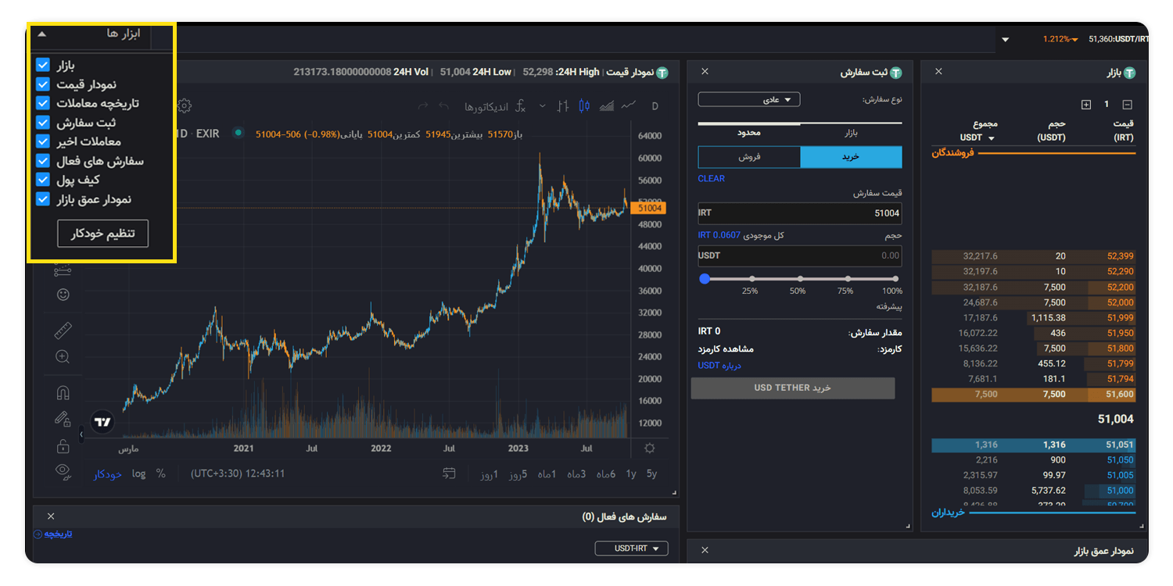Screen dimensions: 1173x586
Task: Click the plus icon in order book header
Action: pos(1085,105)
